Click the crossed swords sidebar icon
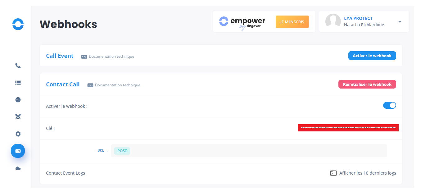Screen dimensions: 421x192 click(x=18, y=117)
